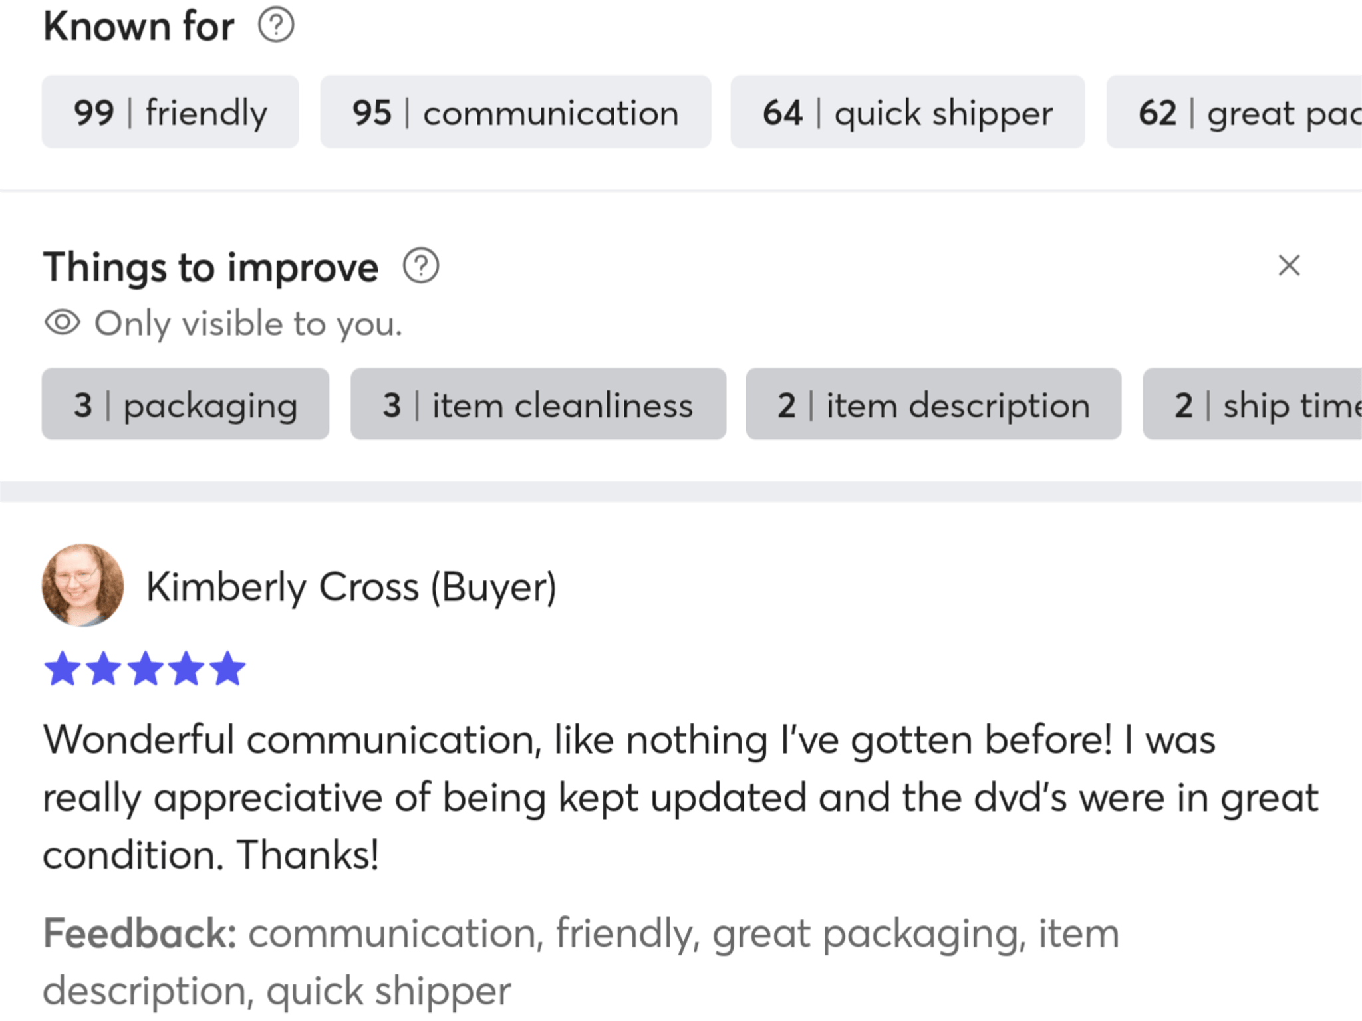Select the review text about wonderful communication
The image size is (1362, 1021).
tap(681, 797)
